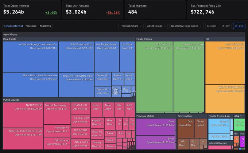Click the Total Open Interest label
Screen dimensions: 248x153
click(x=16, y=6)
